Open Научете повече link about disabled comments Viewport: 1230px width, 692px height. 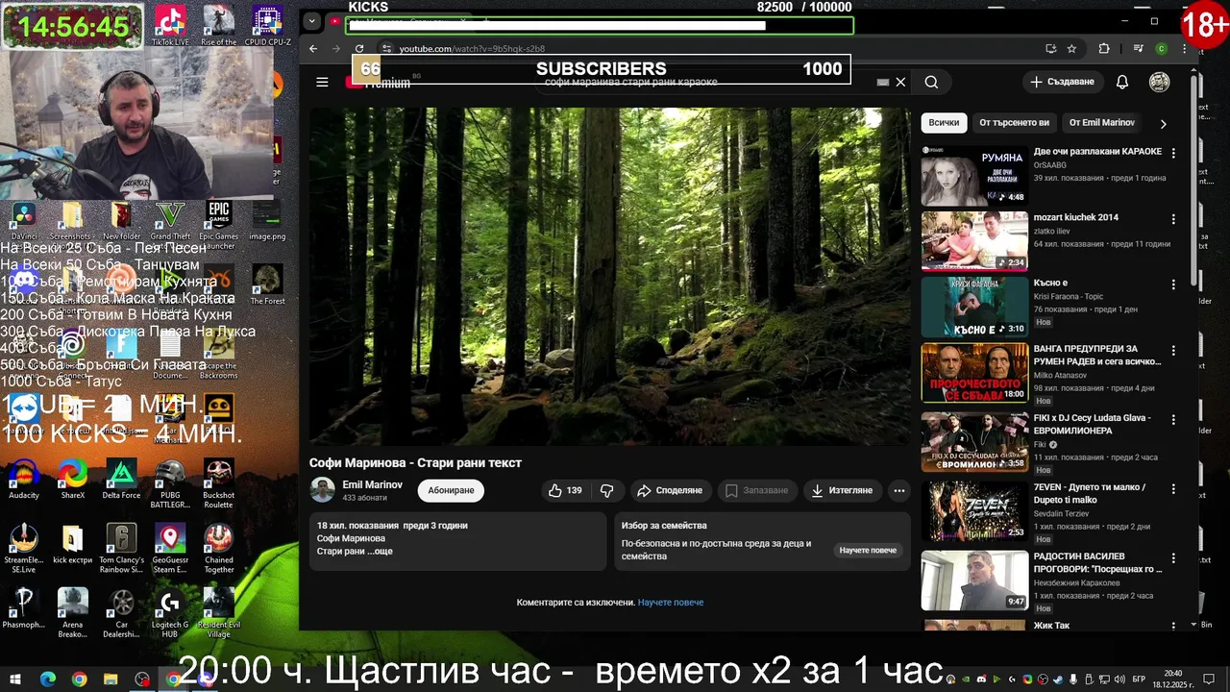click(671, 602)
